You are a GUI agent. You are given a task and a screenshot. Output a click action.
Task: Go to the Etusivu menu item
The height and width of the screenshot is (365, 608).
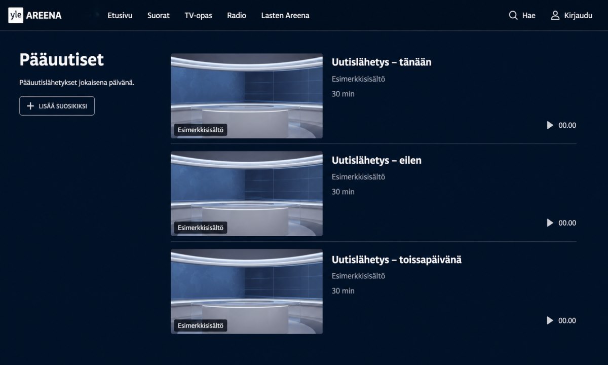[x=120, y=16]
